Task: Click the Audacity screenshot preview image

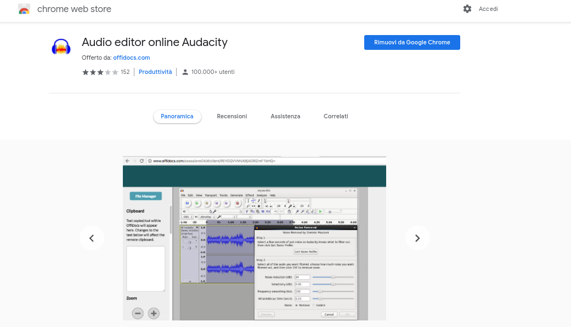Action: pyautogui.click(x=254, y=238)
